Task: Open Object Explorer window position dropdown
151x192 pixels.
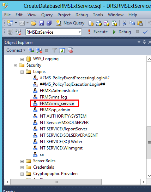Action: point(139,42)
